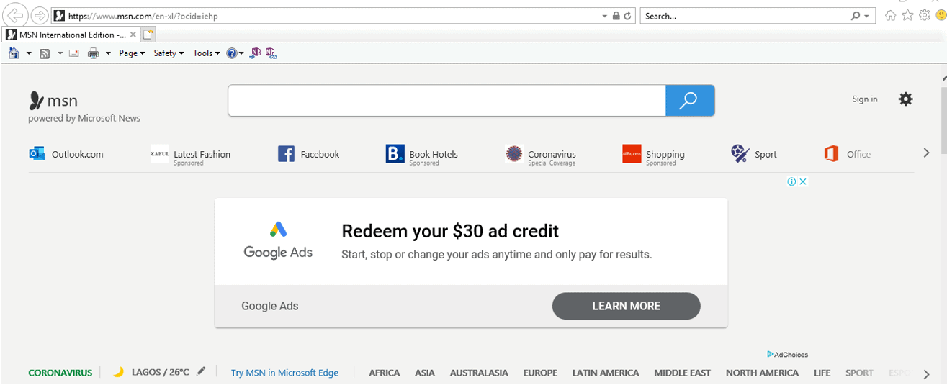Click the browser Back arrow button

(15, 16)
